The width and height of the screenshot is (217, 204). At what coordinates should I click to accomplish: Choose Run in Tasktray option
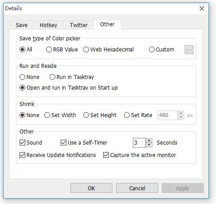[72, 77]
